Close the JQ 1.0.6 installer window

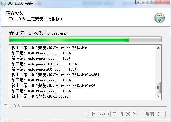click(x=162, y=2)
